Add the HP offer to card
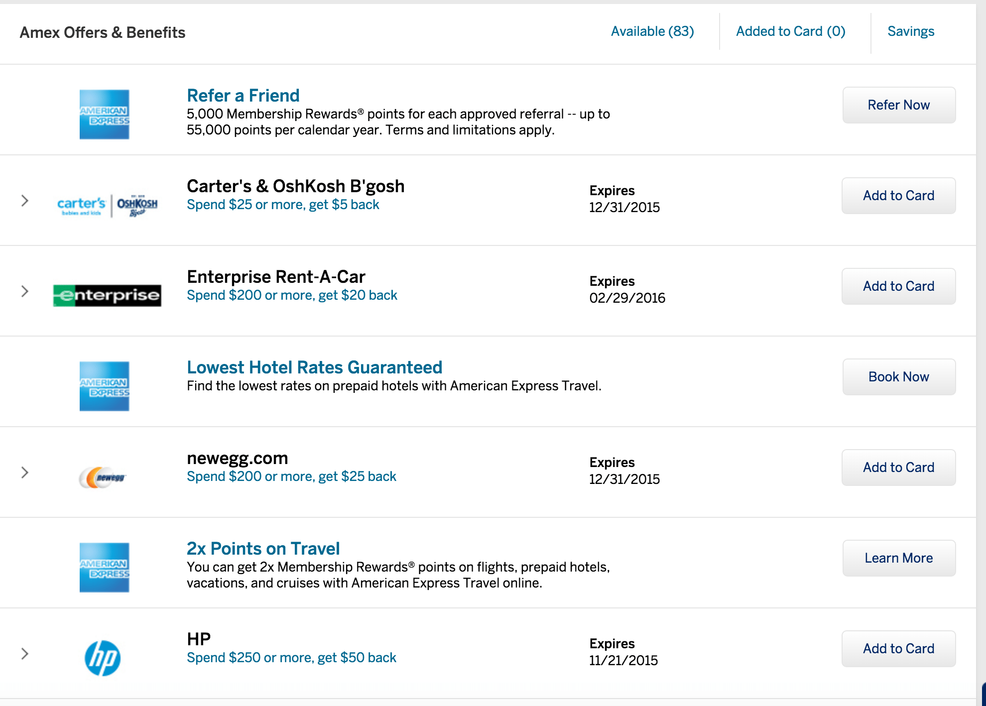Image resolution: width=986 pixels, height=706 pixels. tap(898, 648)
